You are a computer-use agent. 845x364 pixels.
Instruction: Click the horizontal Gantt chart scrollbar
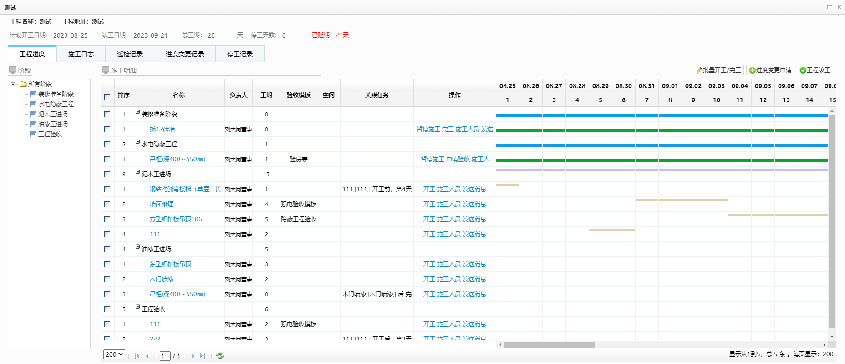coord(549,344)
